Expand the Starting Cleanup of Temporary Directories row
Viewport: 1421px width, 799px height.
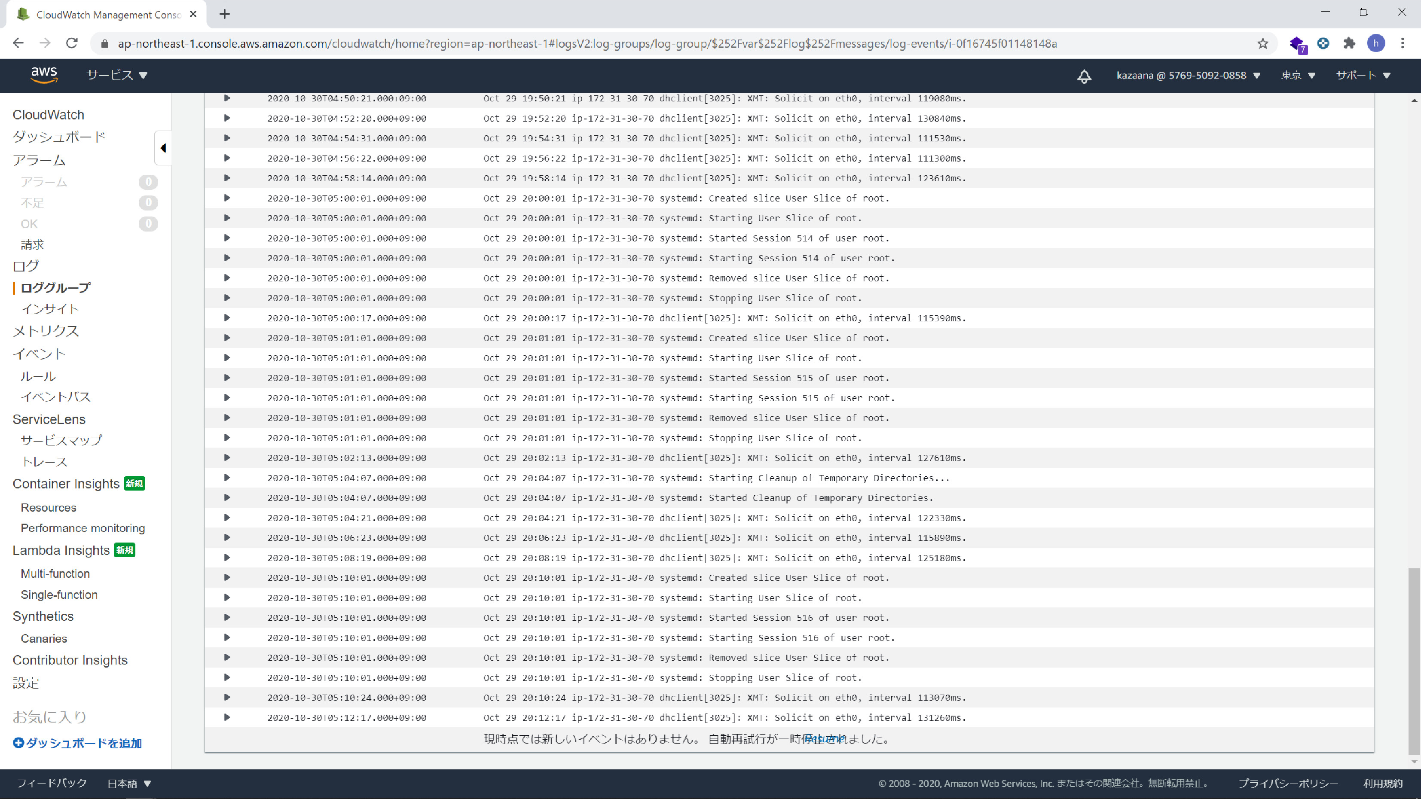pos(227,478)
